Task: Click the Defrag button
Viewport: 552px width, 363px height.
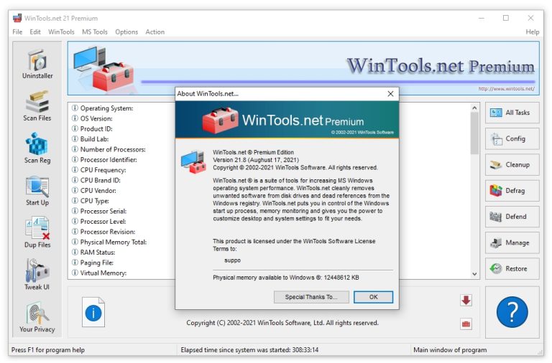Action: (512, 191)
